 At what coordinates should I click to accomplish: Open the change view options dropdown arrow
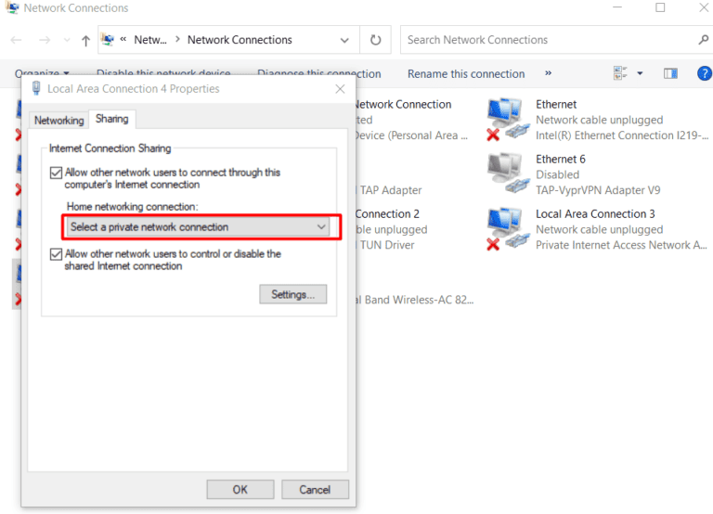click(641, 73)
